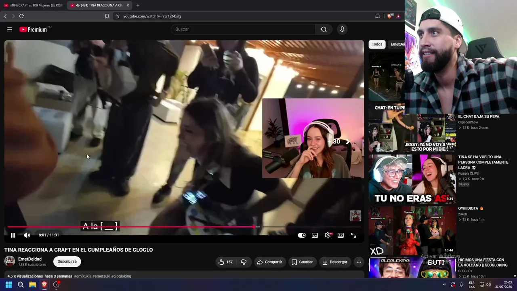Bookmark this page
517x291 pixels.
(107, 16)
